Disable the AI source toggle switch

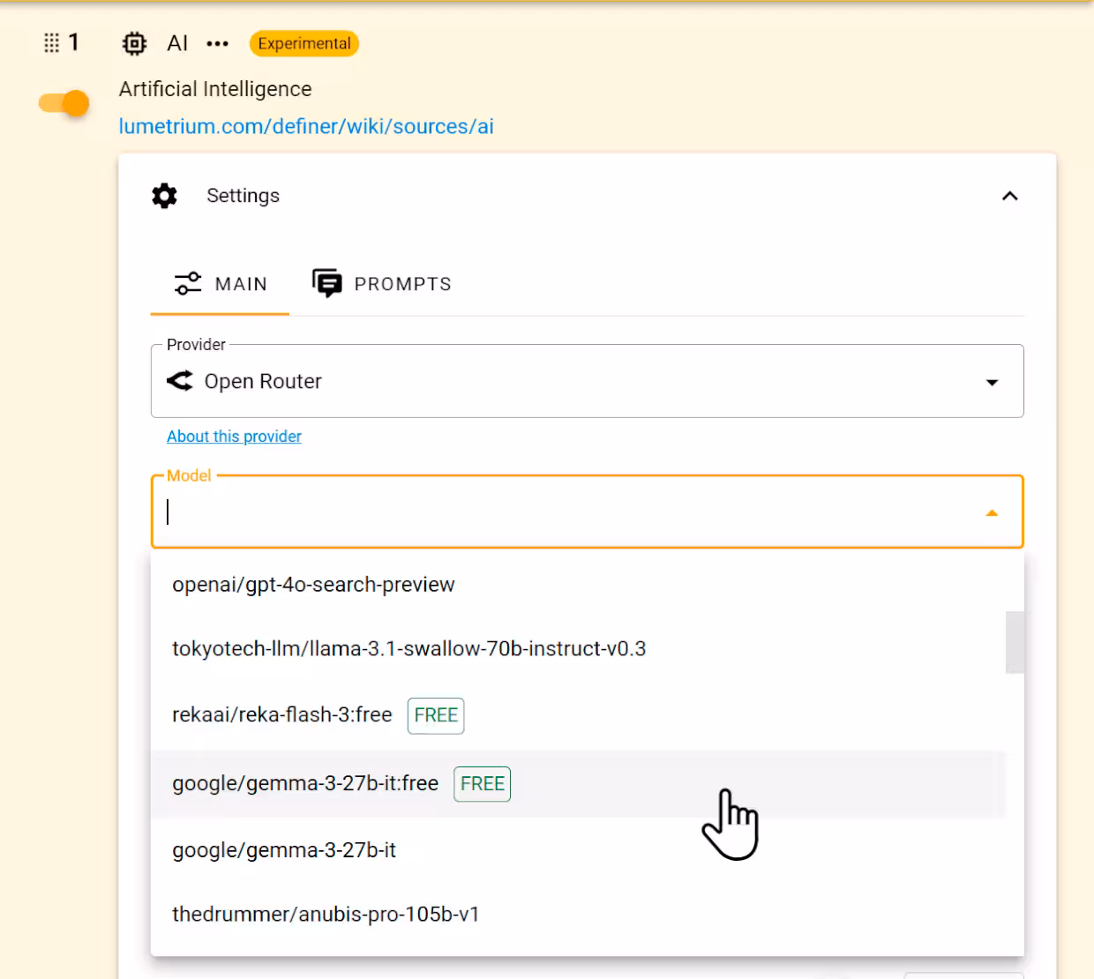click(64, 103)
